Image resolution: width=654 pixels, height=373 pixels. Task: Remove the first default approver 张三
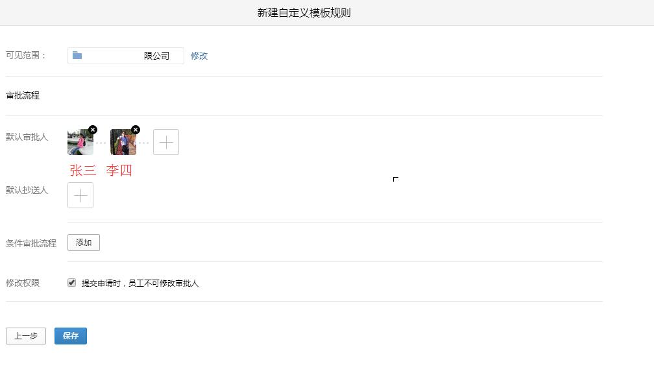click(x=93, y=130)
